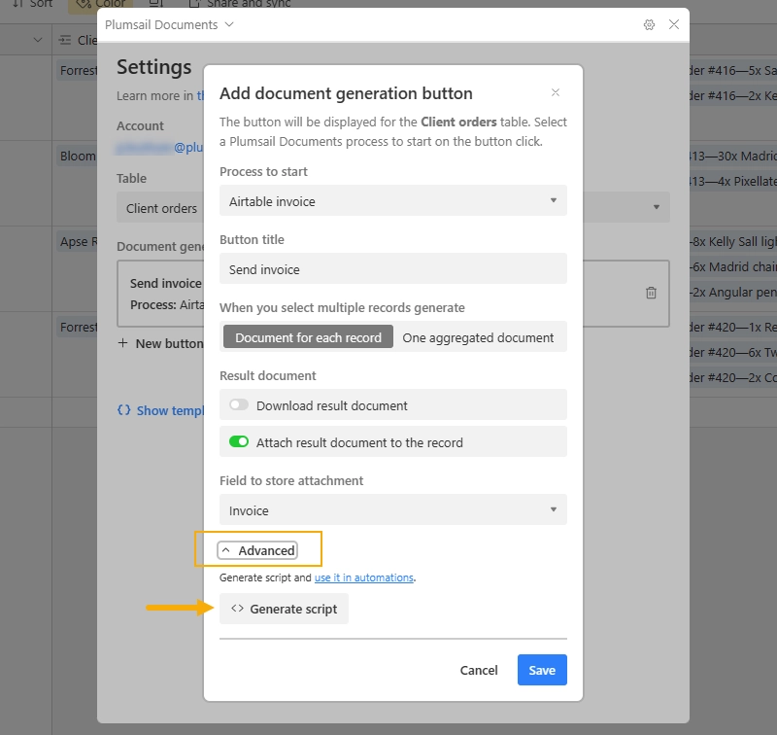Click the Generate script button

284,609
